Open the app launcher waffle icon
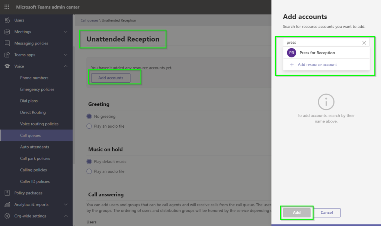Screen dimensions: 381x226 click(7, 7)
